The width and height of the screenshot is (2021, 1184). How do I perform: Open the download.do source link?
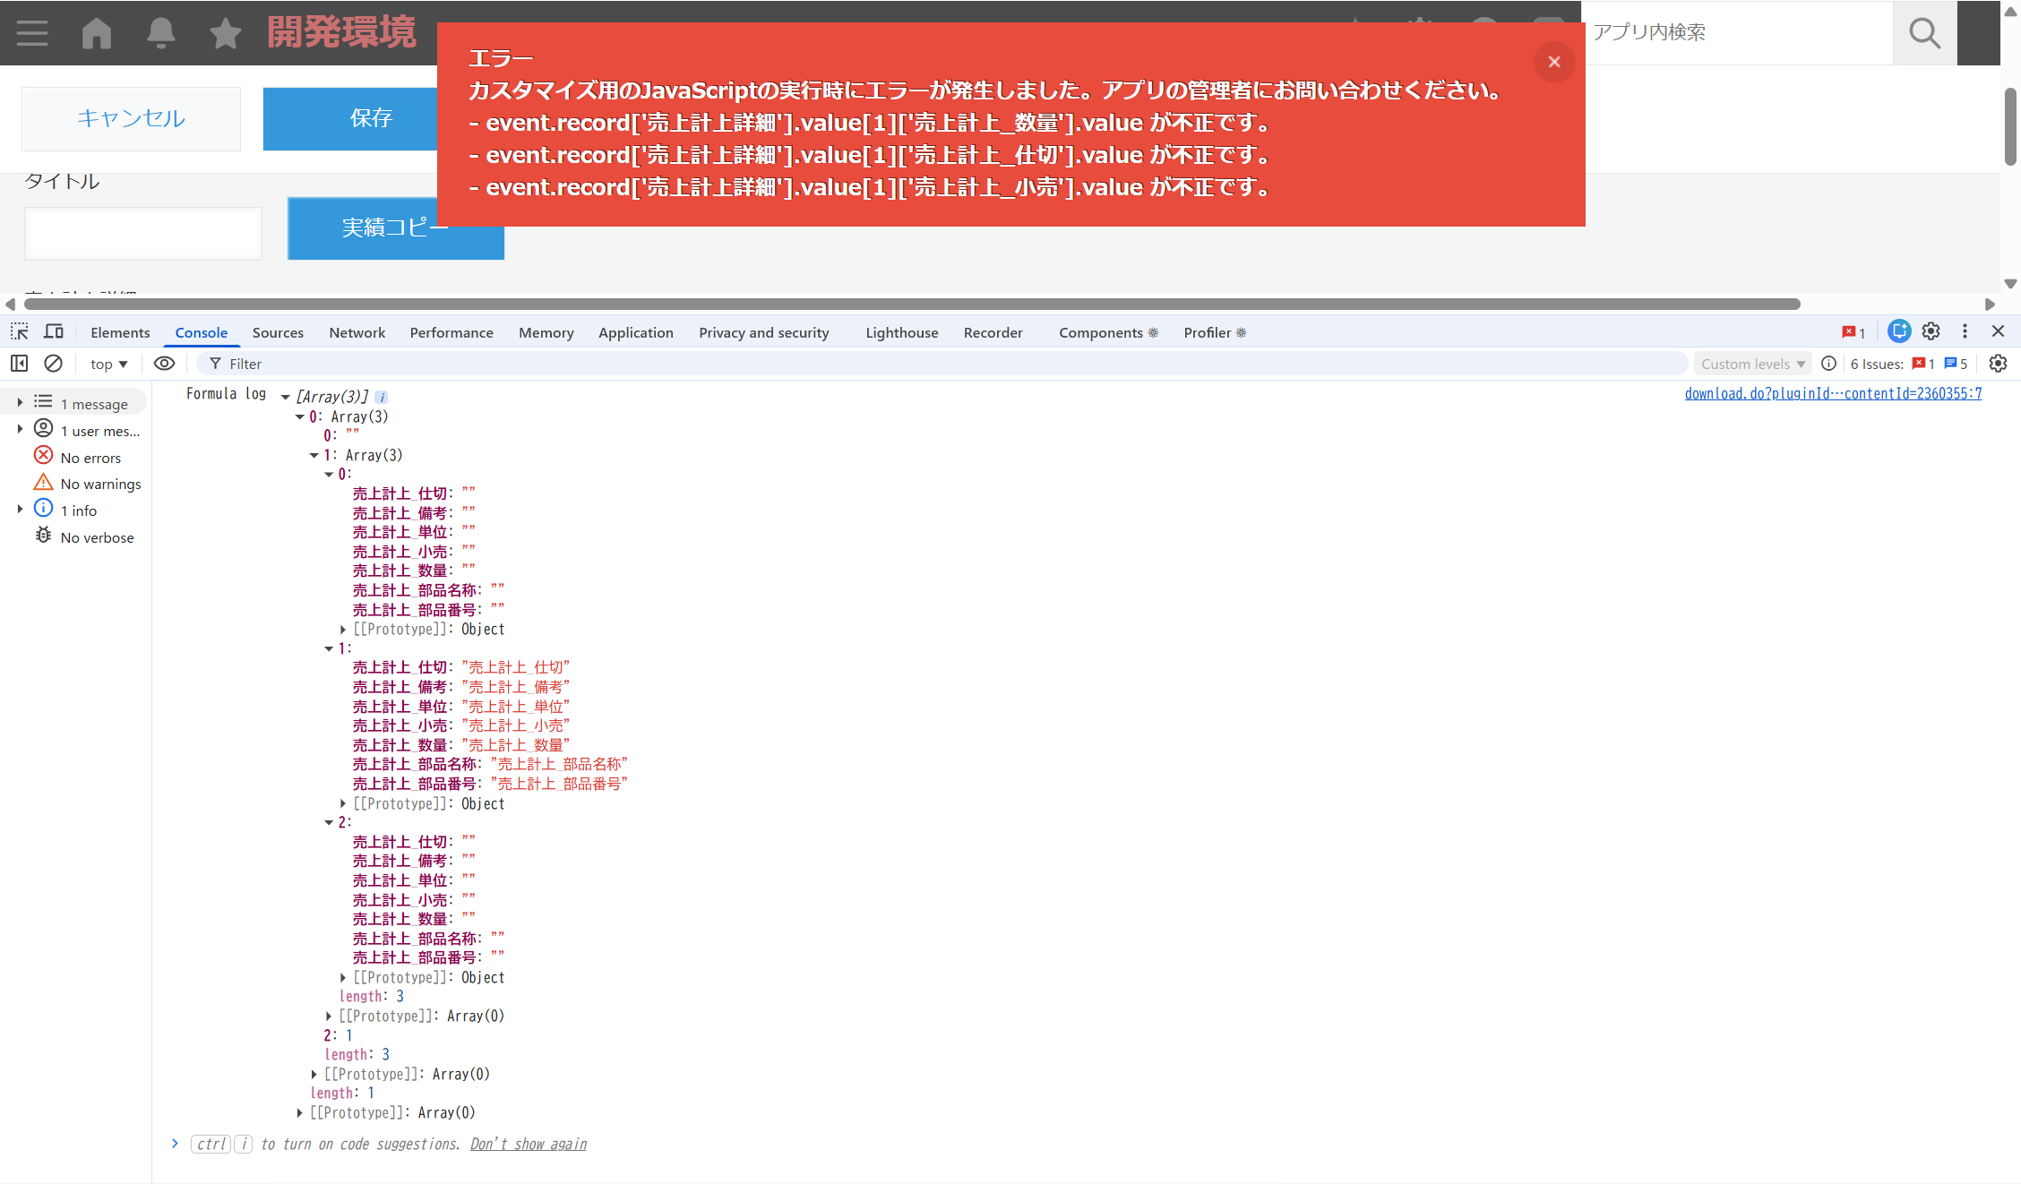(x=1833, y=394)
